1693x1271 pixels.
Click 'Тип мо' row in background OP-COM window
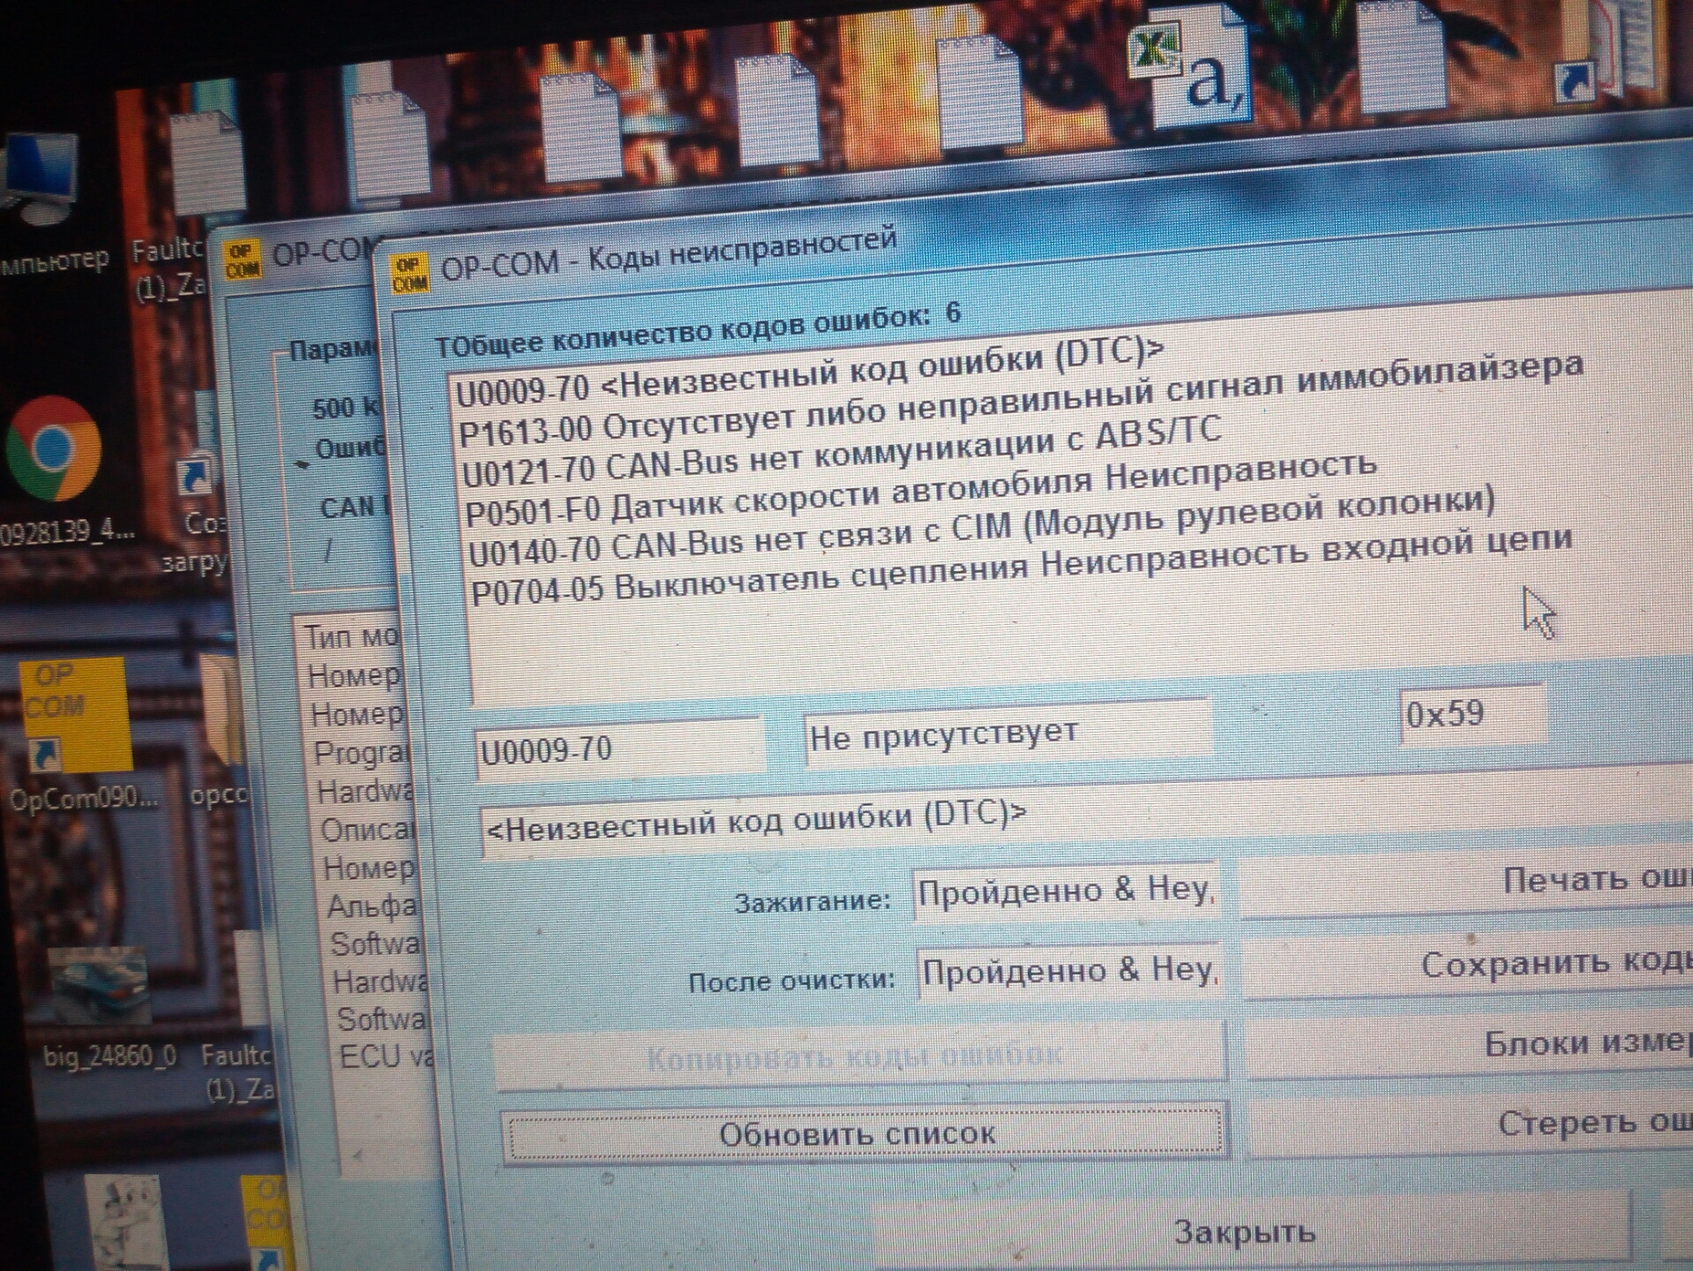coord(351,637)
